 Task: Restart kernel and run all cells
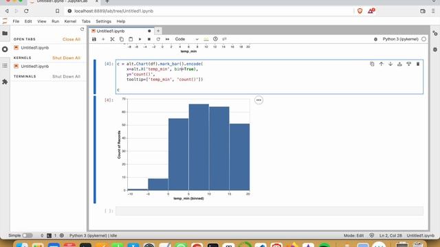(167, 39)
